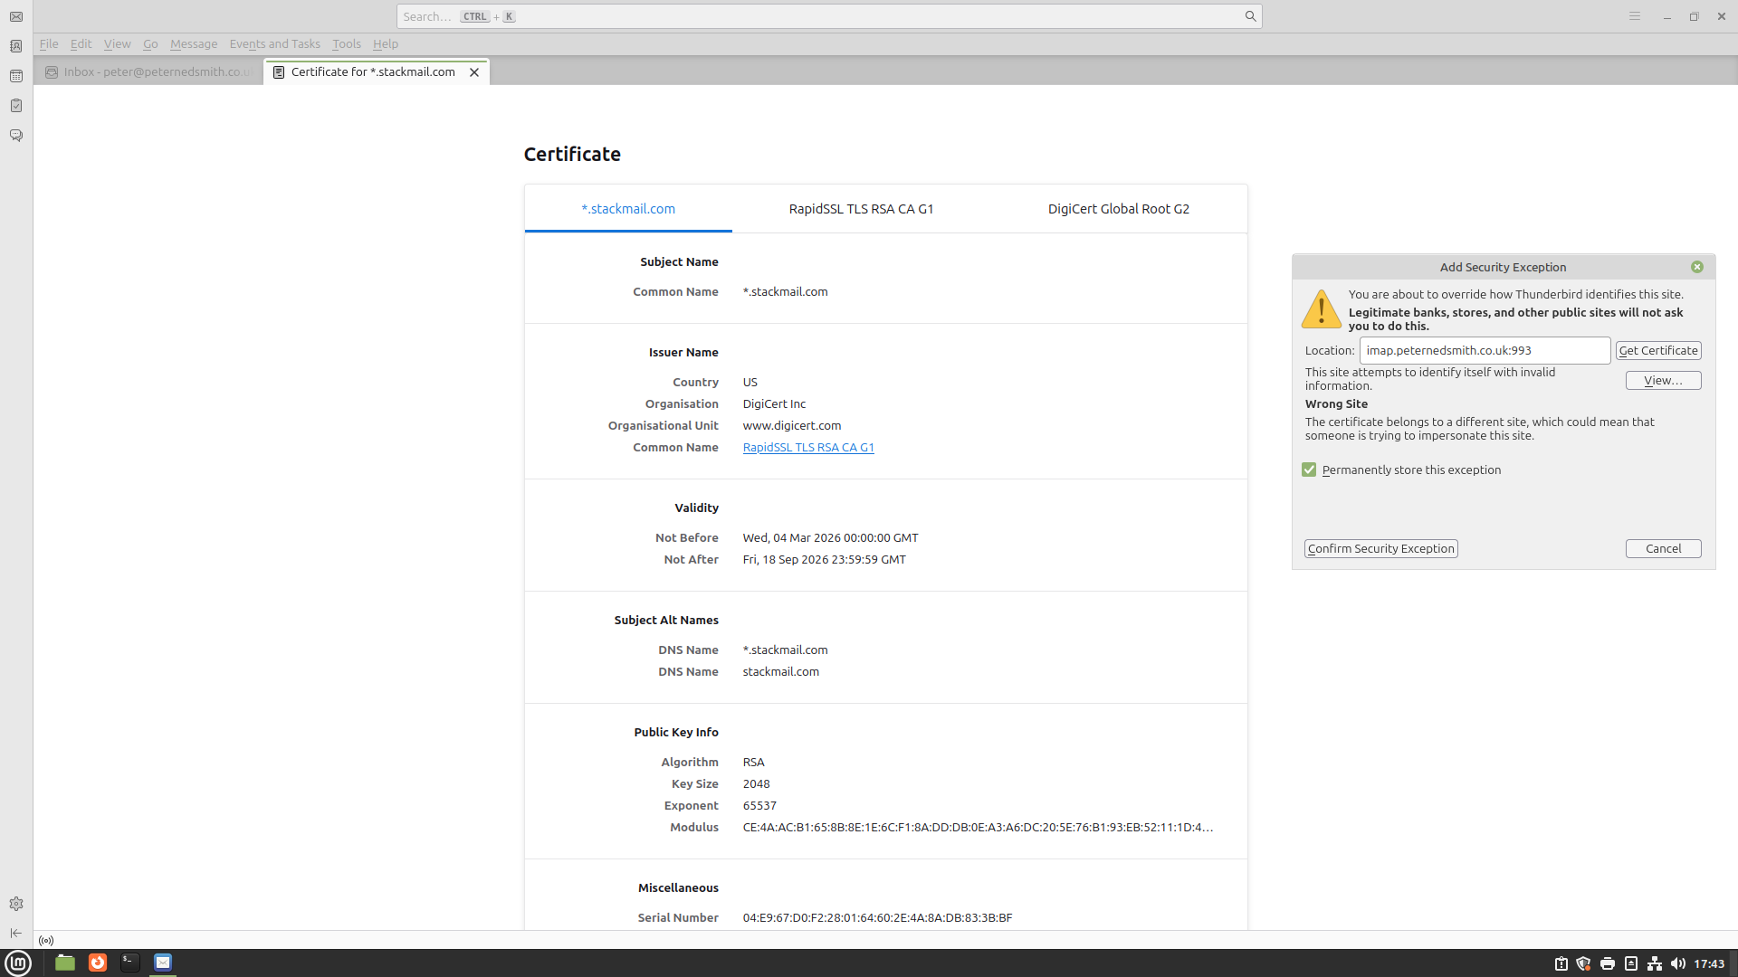Open the Address Book space
The image size is (1738, 977).
pos(16,46)
